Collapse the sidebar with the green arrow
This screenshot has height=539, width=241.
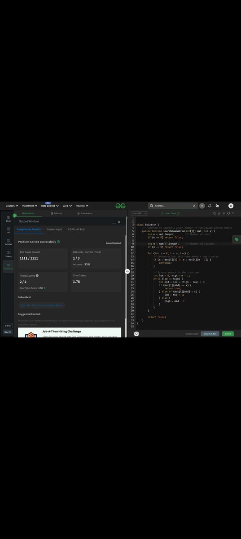click(15, 215)
